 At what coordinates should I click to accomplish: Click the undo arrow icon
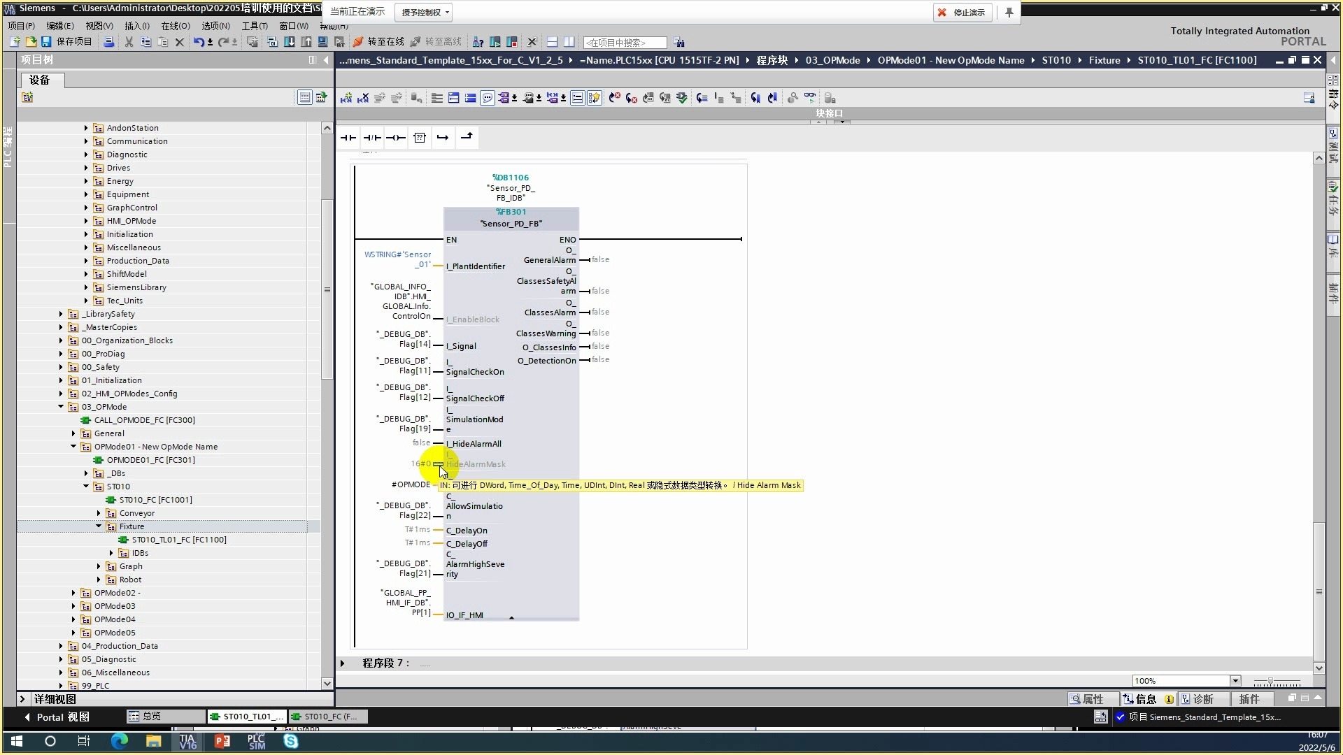coord(199,42)
